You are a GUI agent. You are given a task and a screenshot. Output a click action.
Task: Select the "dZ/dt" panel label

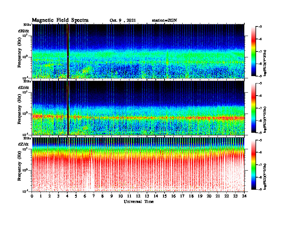[24, 144]
